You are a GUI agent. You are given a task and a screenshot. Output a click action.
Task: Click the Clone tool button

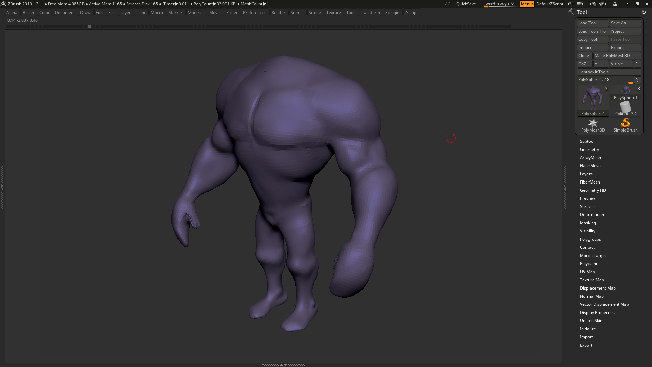click(x=583, y=55)
